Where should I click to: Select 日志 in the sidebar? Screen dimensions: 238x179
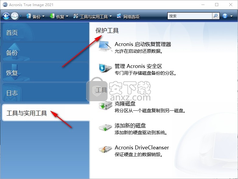[x=46, y=93]
